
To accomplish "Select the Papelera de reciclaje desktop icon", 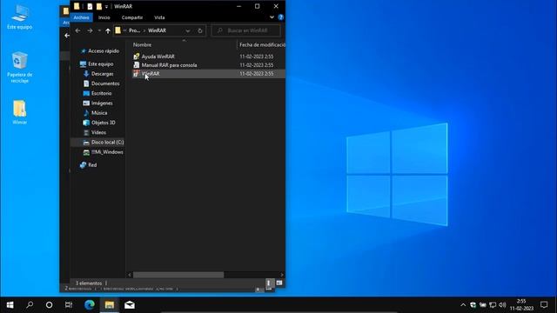I will pos(19,68).
